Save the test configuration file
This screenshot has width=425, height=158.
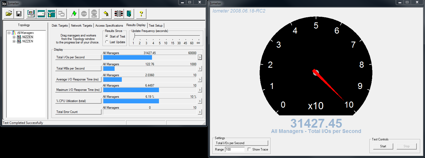pos(19,14)
